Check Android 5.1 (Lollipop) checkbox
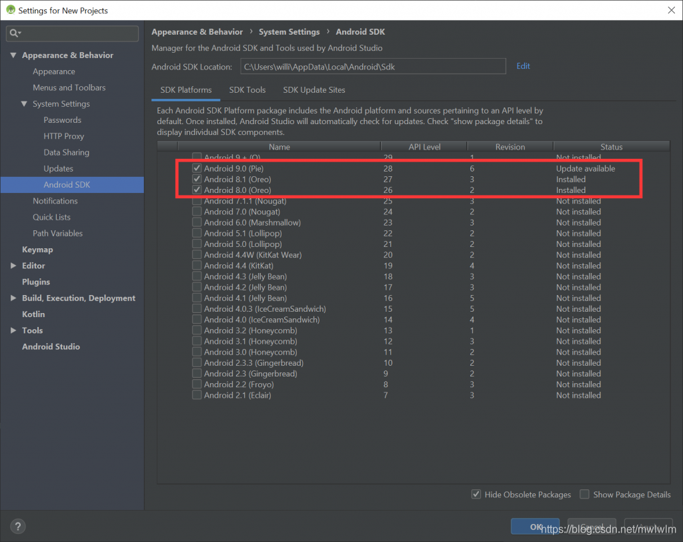Viewport: 683px width, 542px height. tap(197, 233)
